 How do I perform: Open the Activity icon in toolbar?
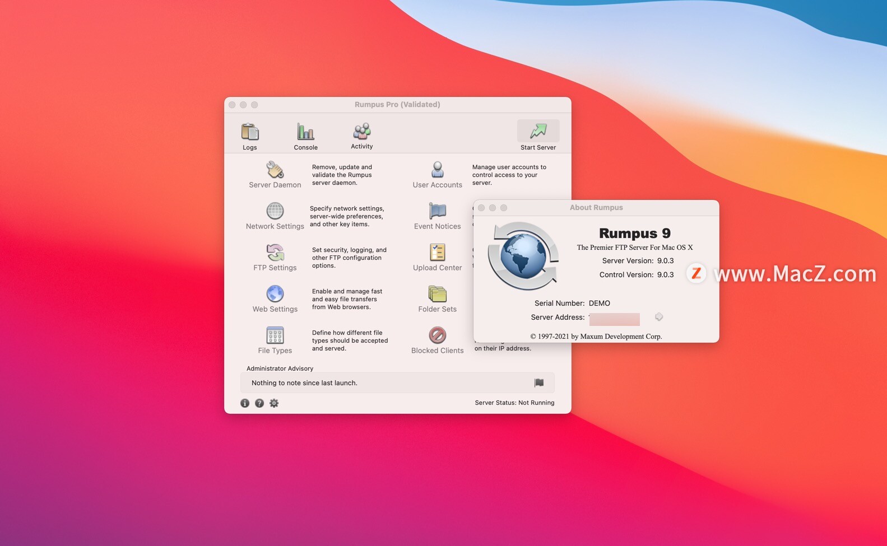pyautogui.click(x=362, y=132)
